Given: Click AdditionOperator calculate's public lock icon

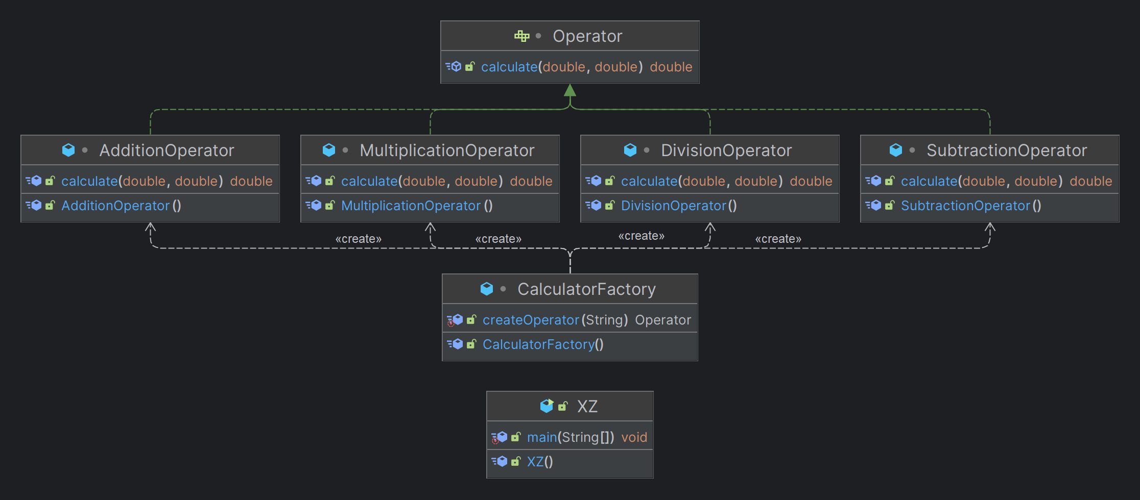Looking at the screenshot, I should 50,181.
